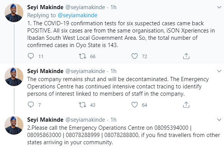View Seyi Makinde's avatar on the first tweet
Viewport: 224px width, 150px height.
coord(14,13)
